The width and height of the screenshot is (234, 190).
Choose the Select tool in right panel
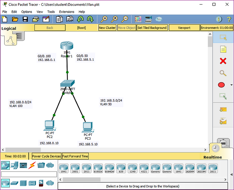pyautogui.click(x=223, y=37)
